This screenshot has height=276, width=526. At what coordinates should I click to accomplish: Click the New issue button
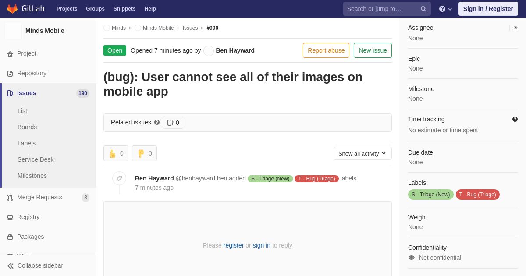[x=373, y=50]
